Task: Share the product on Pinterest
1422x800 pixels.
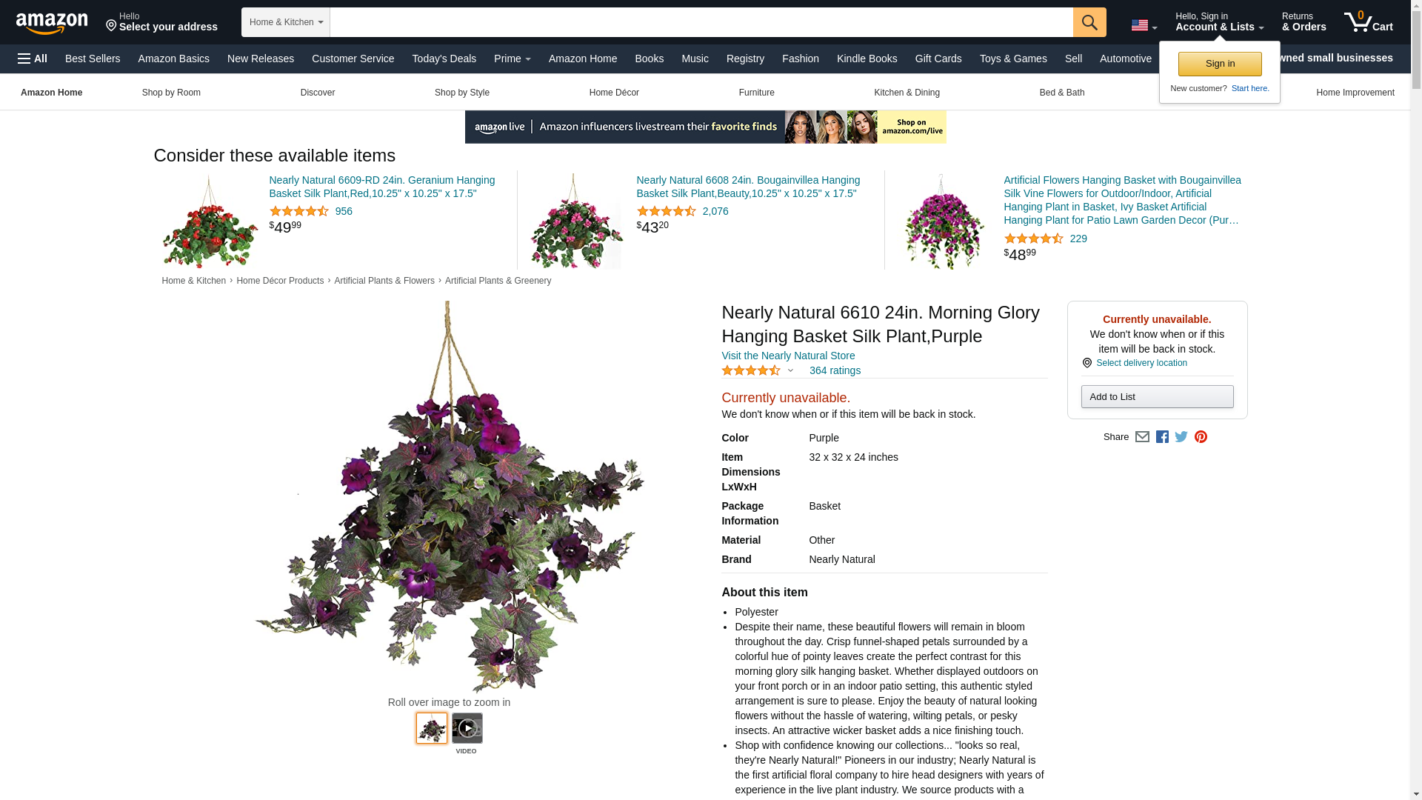Action: point(1201,437)
